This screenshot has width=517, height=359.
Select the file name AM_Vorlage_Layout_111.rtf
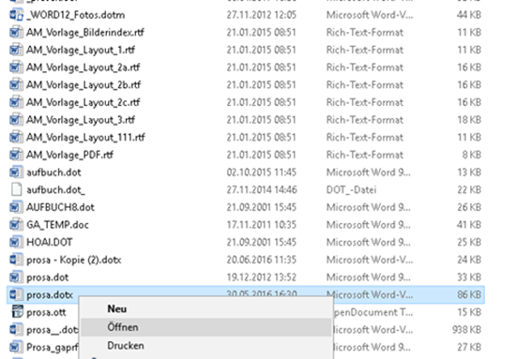click(x=85, y=138)
